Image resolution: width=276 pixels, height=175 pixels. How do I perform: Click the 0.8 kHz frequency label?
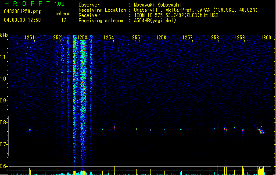[4, 122]
